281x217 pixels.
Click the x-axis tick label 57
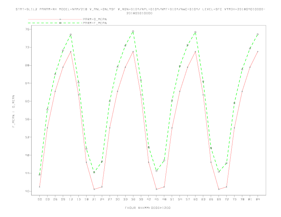pos(188,199)
